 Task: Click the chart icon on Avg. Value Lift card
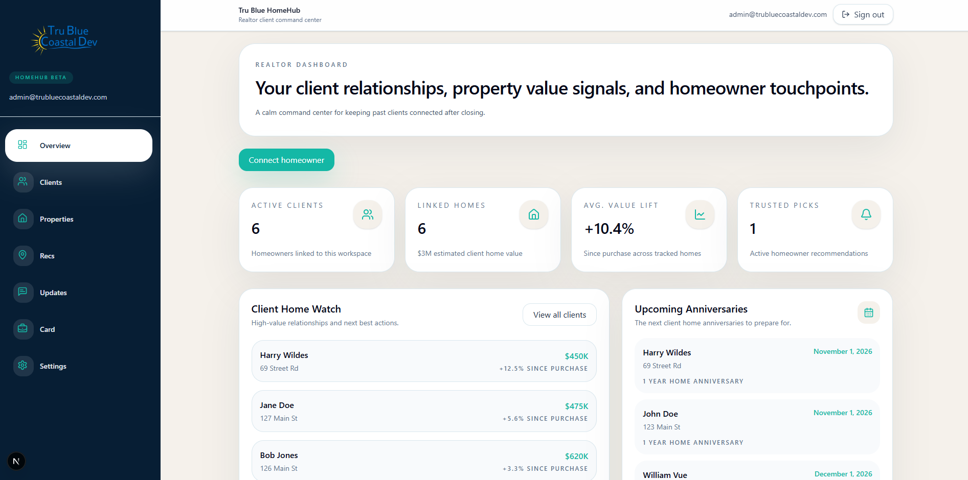click(x=700, y=214)
